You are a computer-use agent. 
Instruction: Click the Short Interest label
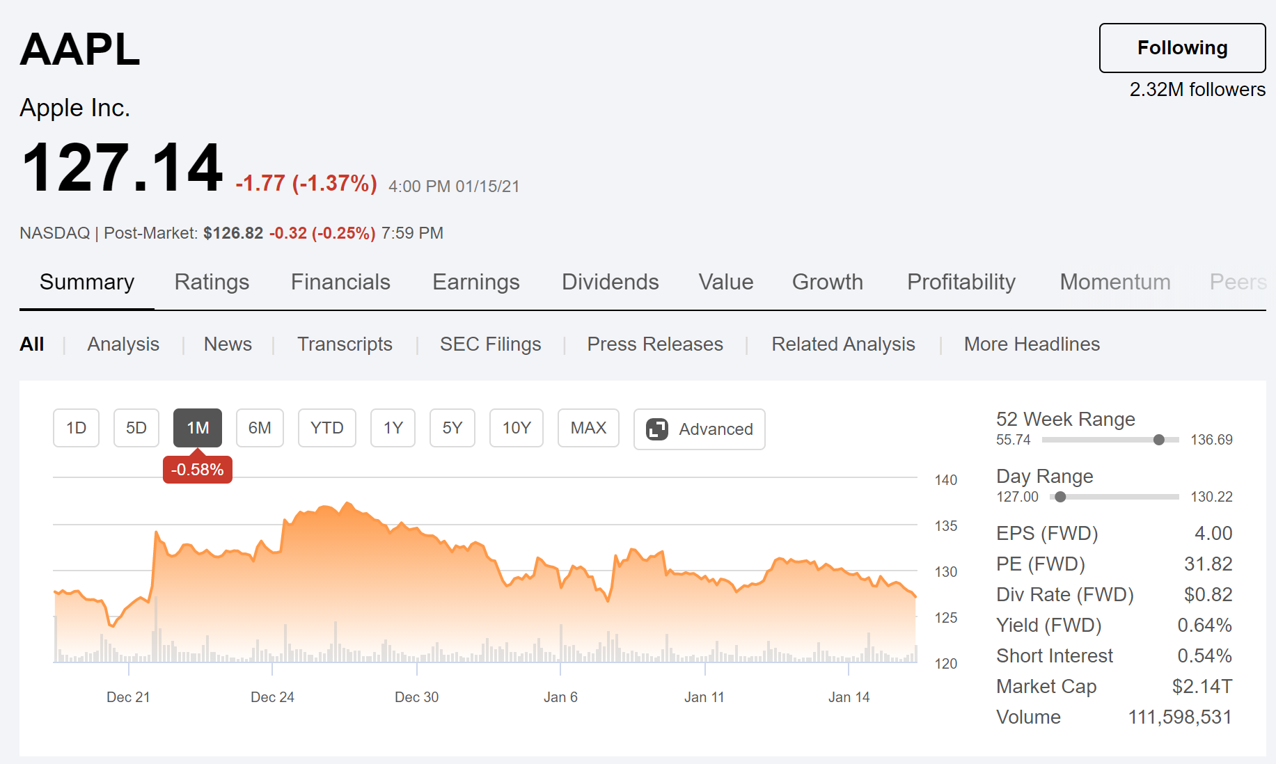point(1055,656)
